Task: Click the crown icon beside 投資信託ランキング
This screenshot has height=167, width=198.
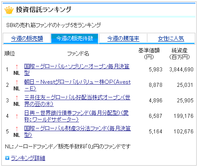Action: coord(9,10)
